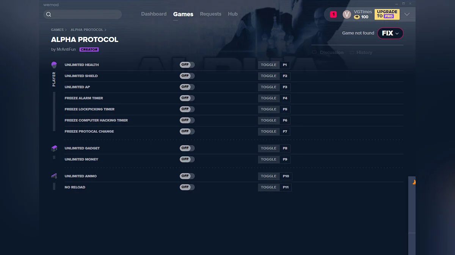The image size is (455, 255).
Task: Click the CREATOR badge
Action: coord(89,49)
